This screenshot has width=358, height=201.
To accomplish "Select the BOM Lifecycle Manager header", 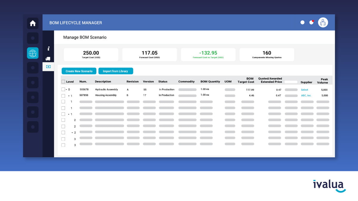I will [76, 23].
